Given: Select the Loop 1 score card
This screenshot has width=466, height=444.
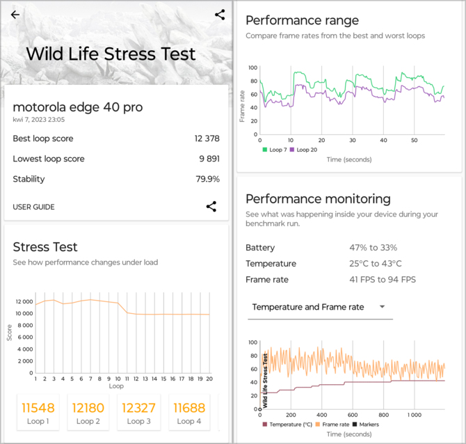Looking at the screenshot, I should coord(38,412).
